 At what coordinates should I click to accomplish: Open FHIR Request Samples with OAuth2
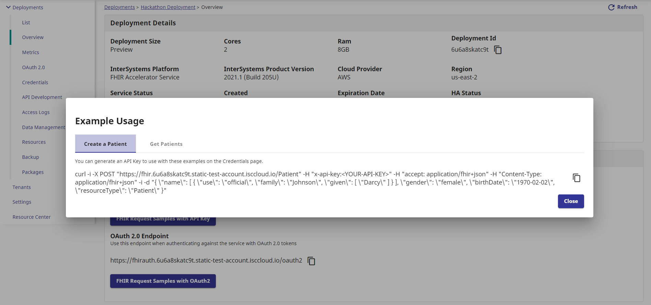163,281
